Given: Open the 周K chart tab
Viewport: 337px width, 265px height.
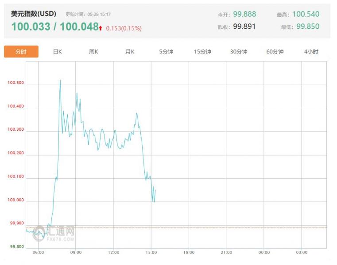Looking at the screenshot, I should [93, 52].
